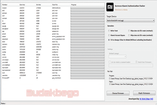Click gpt_main0.bin flash file cell
157x105 pixels.
click(57, 78)
